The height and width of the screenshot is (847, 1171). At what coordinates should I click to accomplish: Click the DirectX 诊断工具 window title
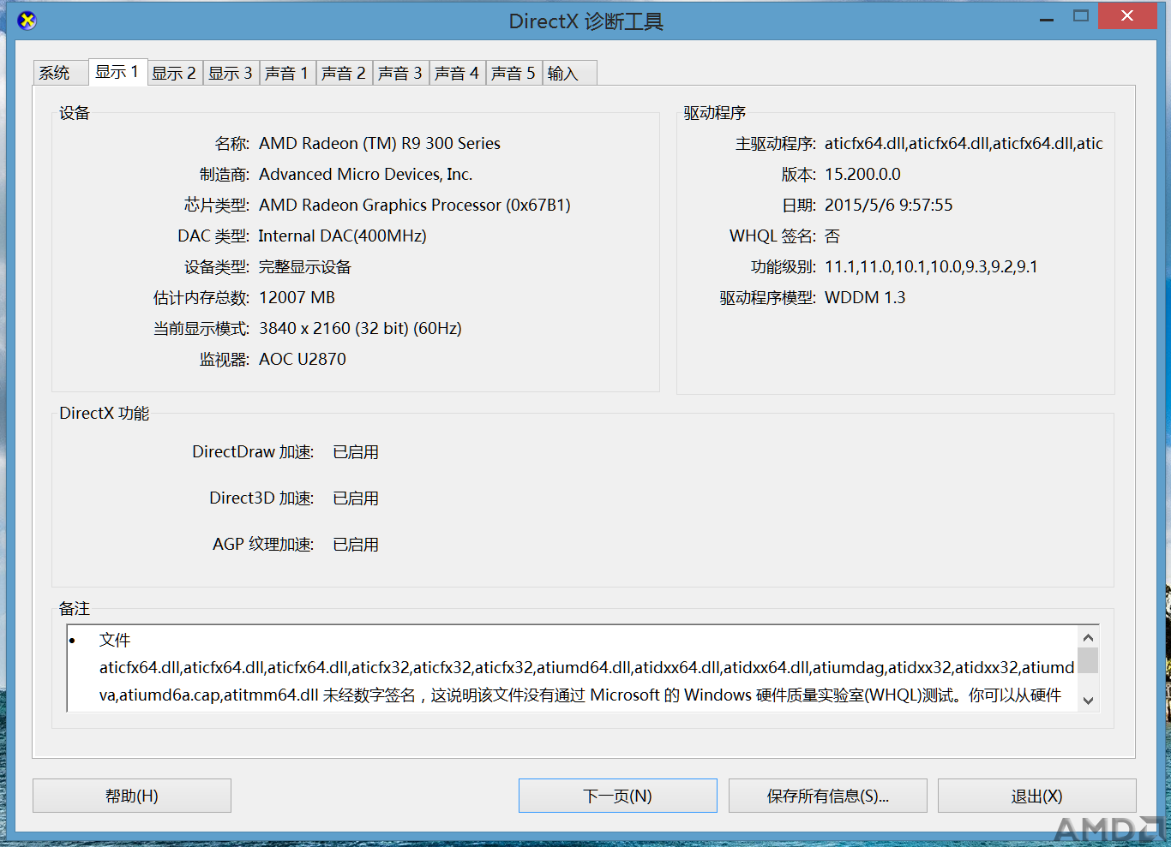586,21
